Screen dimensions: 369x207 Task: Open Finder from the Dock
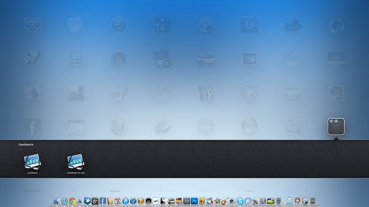56,201
